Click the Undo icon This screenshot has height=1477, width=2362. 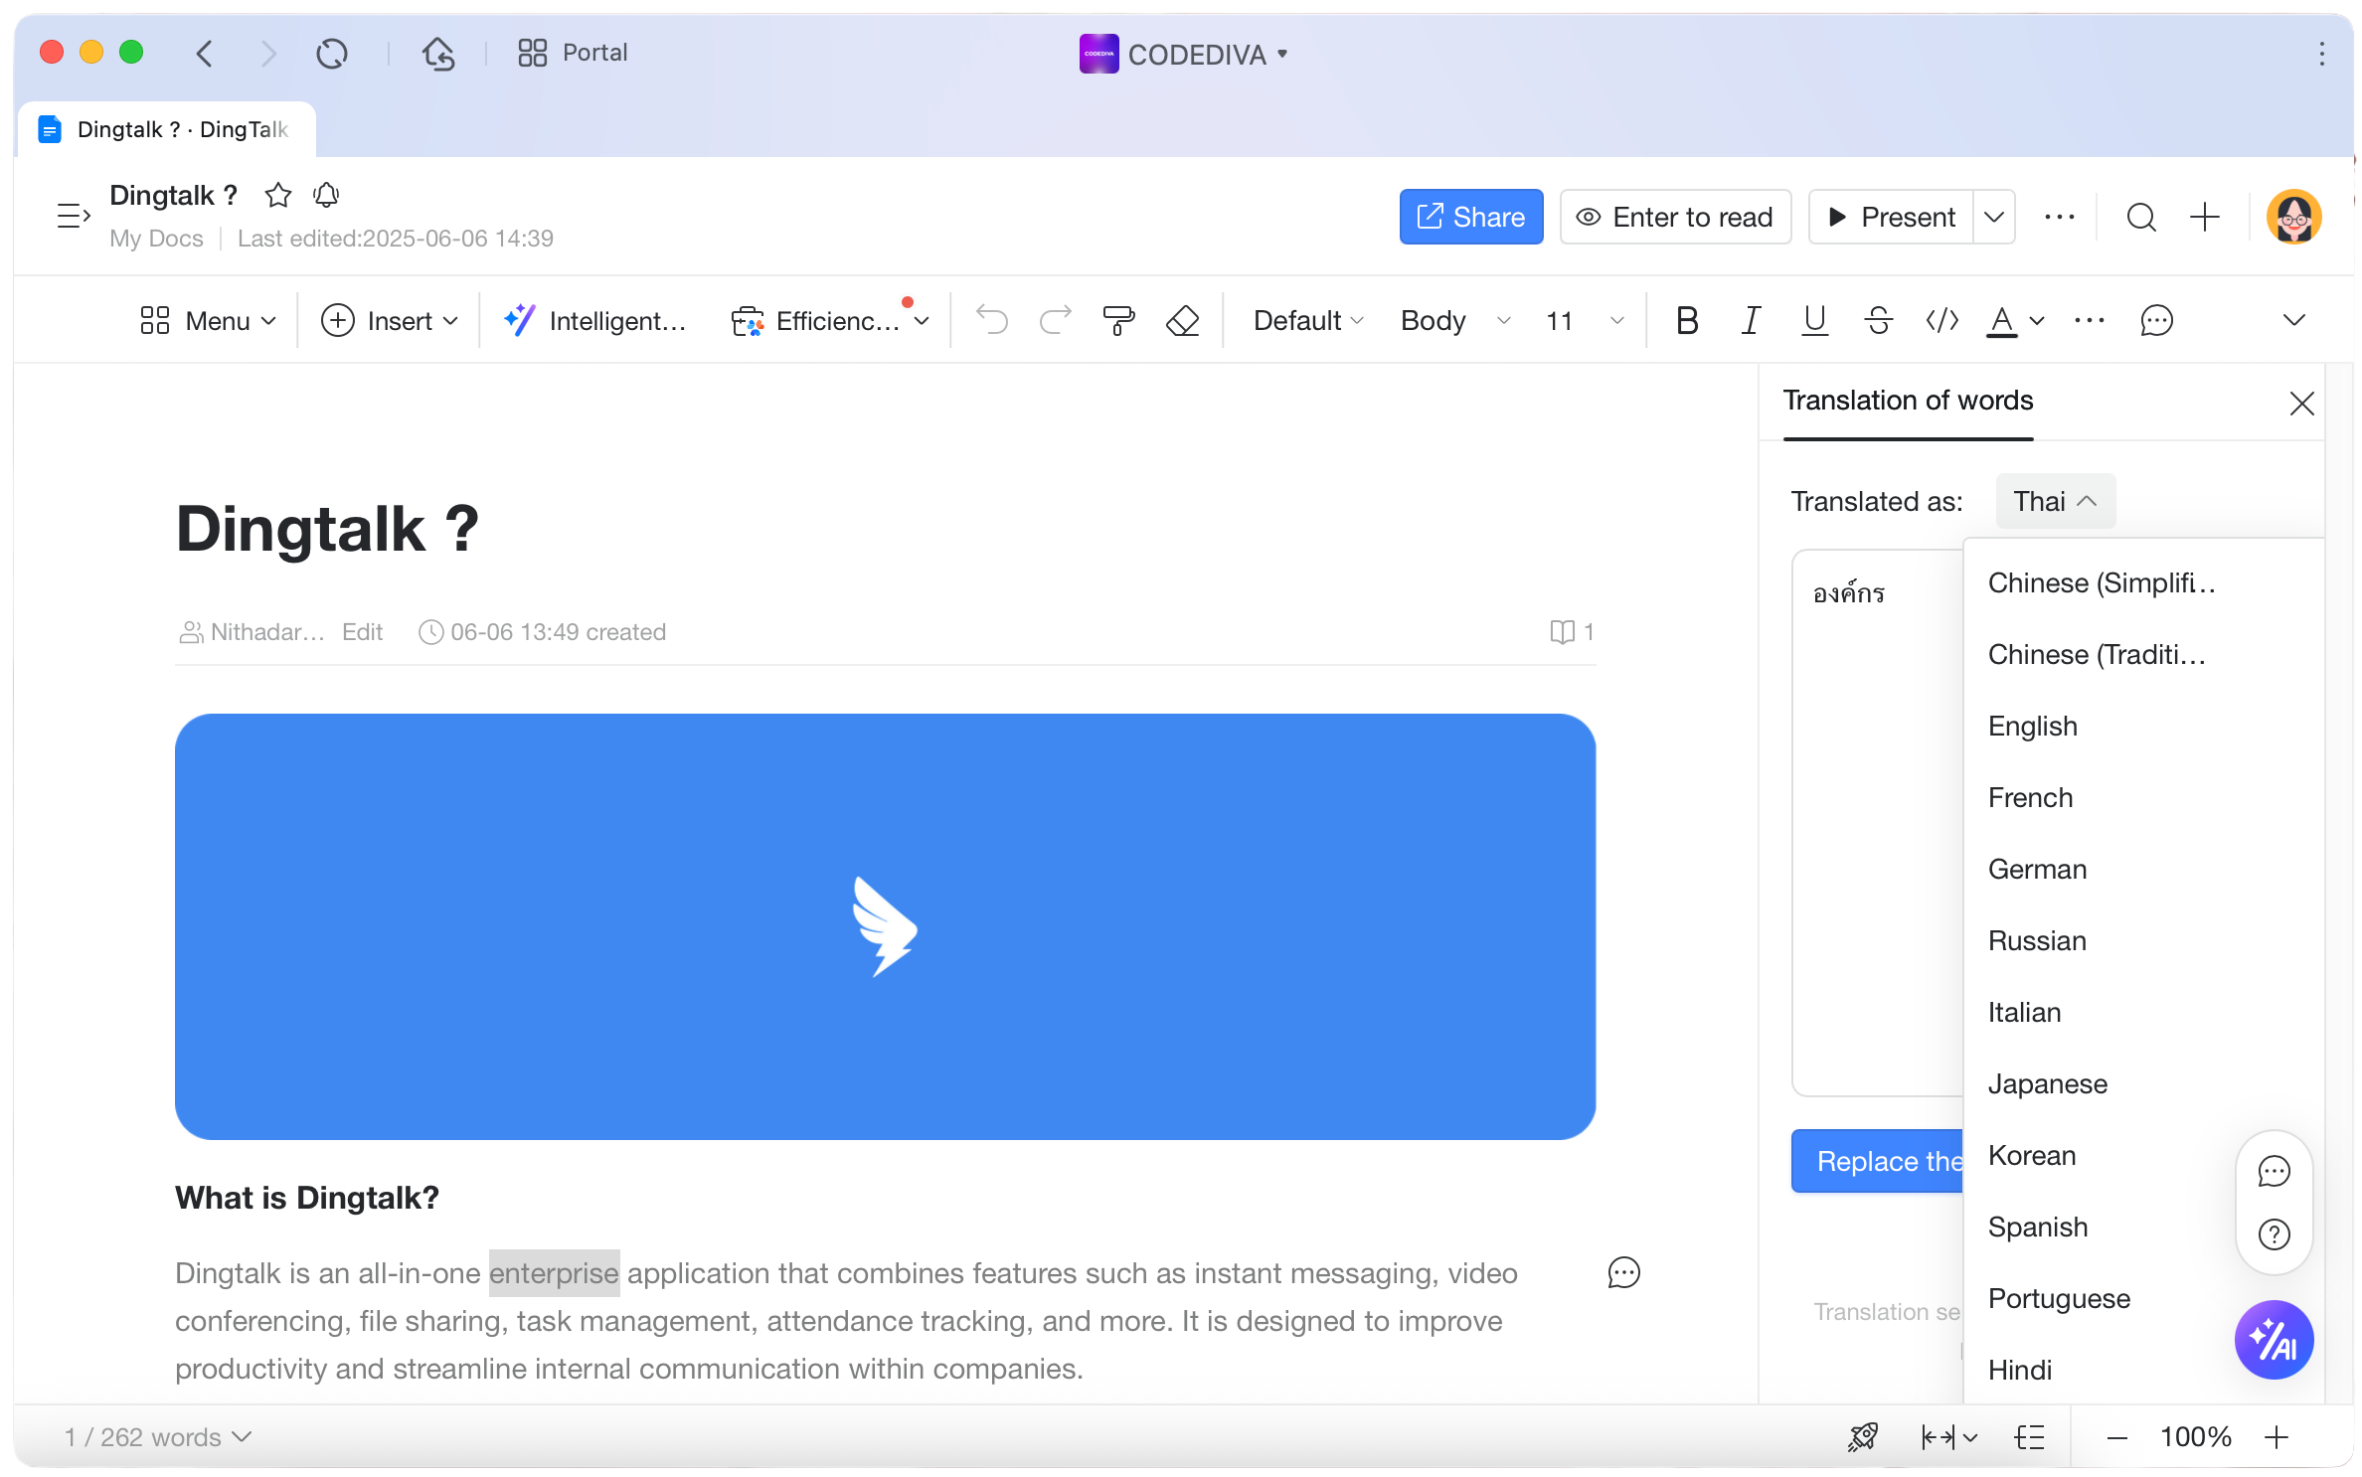tap(991, 320)
